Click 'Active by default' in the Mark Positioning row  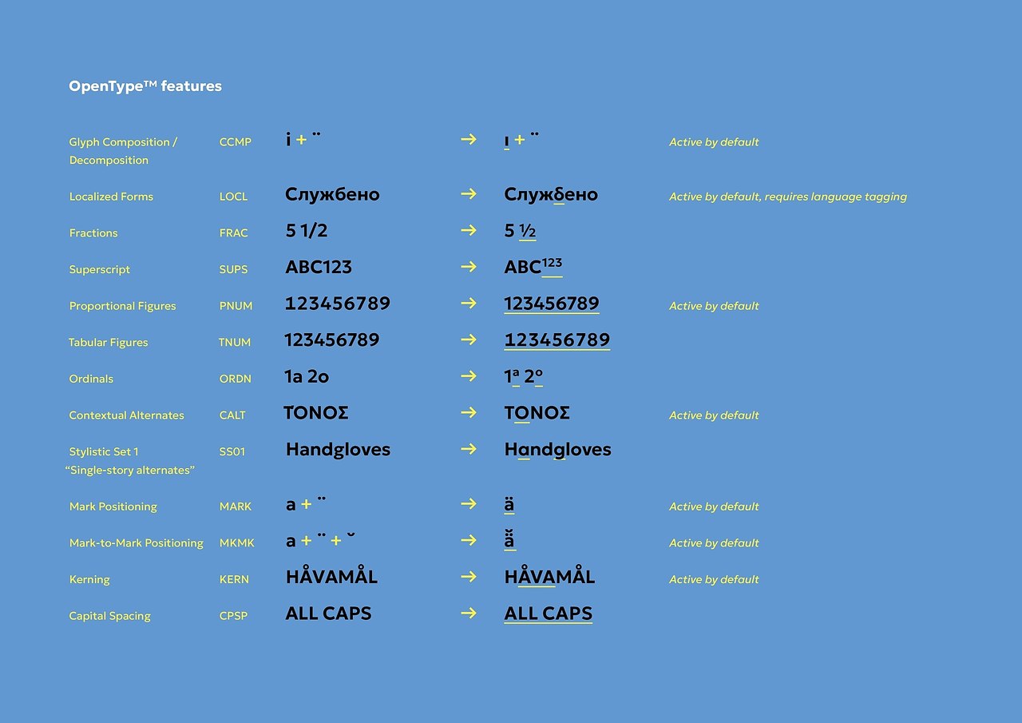tap(715, 507)
